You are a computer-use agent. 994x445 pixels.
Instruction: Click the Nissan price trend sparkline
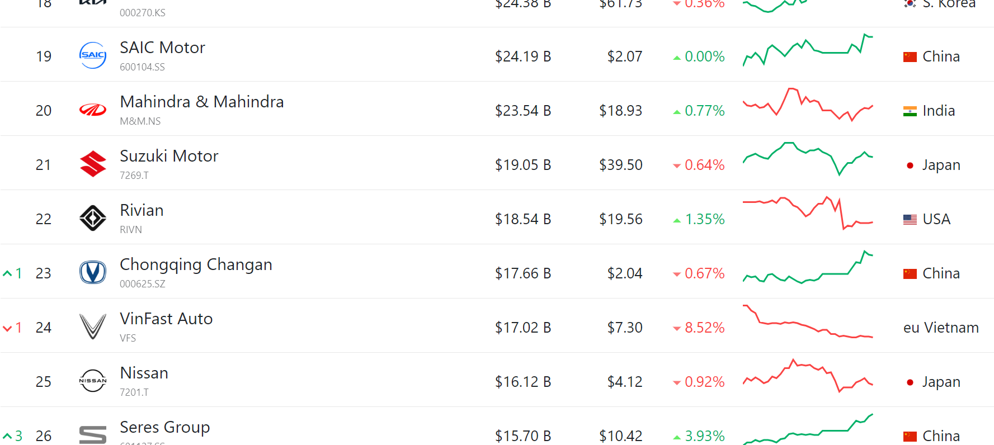click(x=808, y=376)
